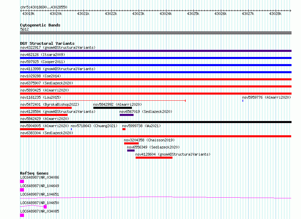The width and height of the screenshot is (301, 219).
Task: Click the 5p12 cytogenetic band label
Action: [24, 29]
